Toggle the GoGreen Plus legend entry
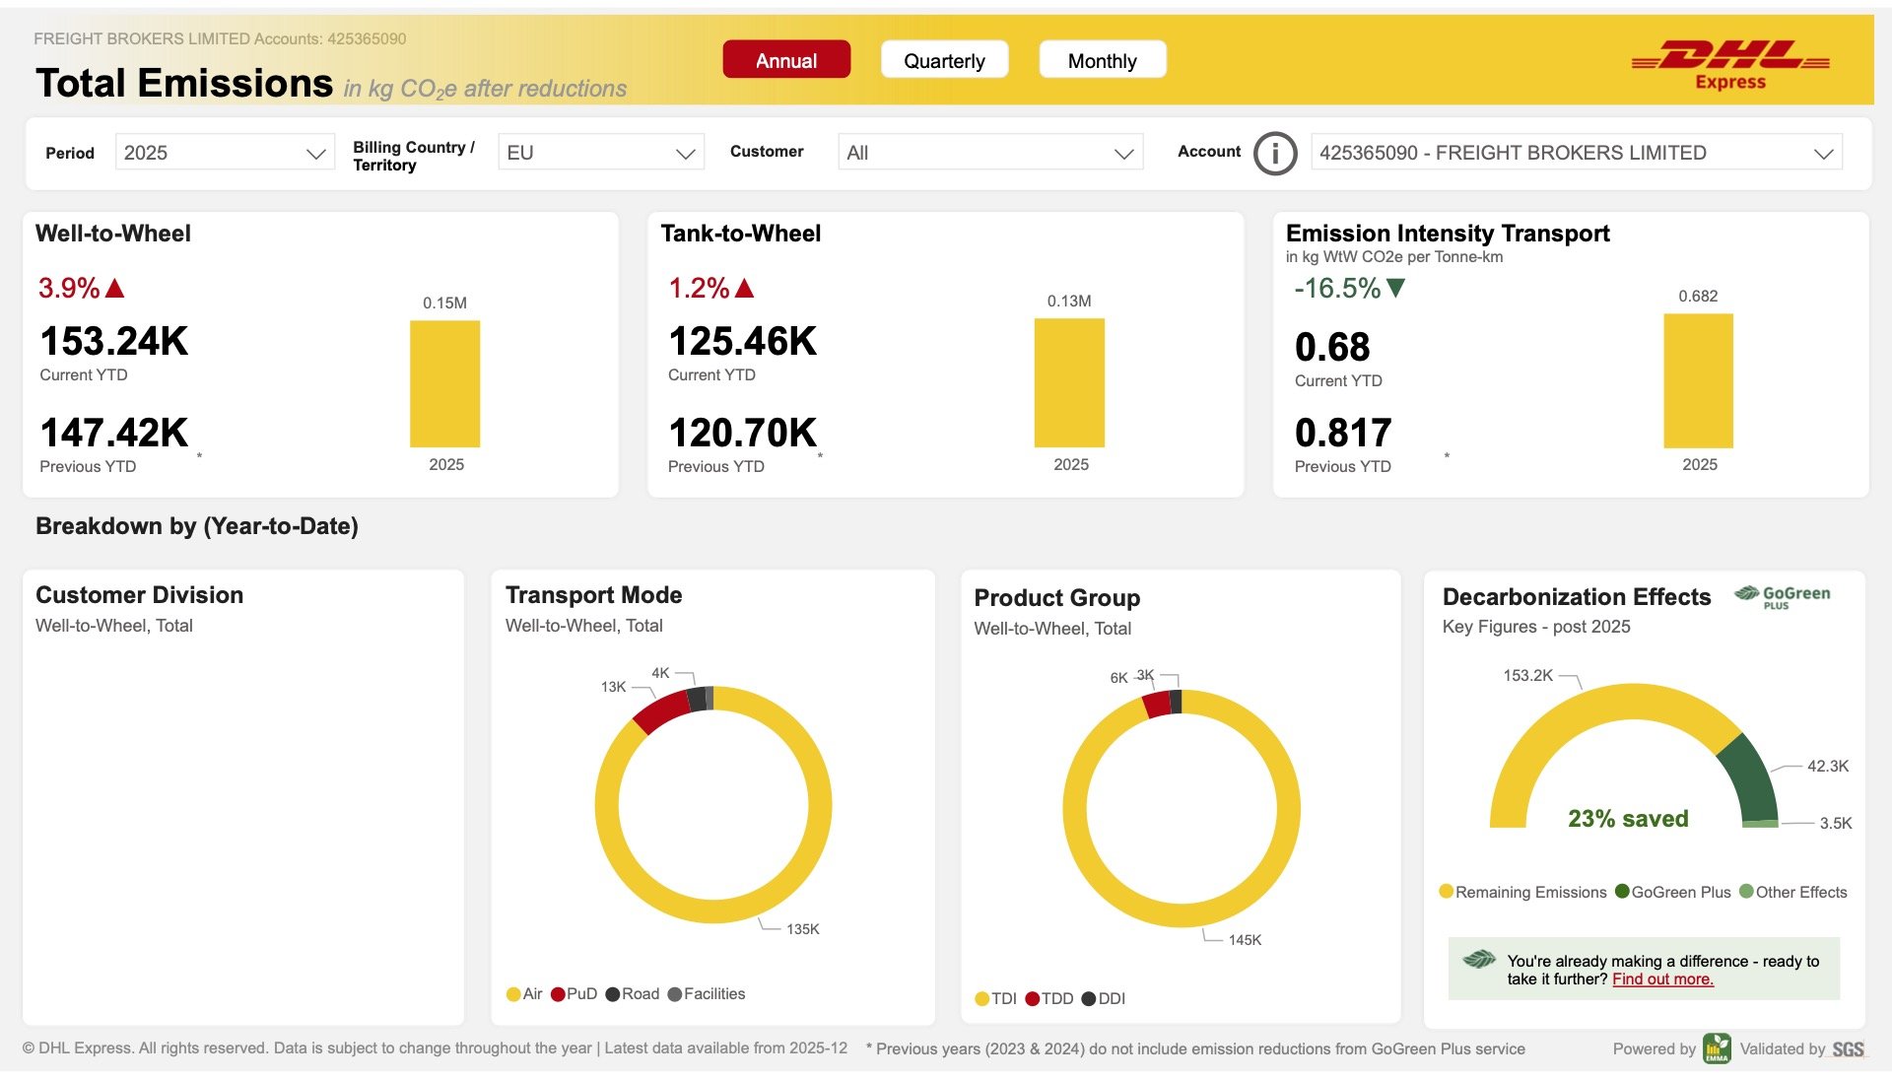 1672,892
